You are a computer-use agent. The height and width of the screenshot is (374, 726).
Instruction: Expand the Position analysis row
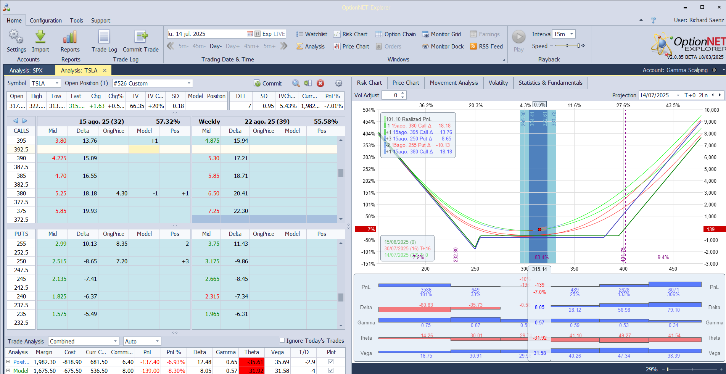(8, 362)
